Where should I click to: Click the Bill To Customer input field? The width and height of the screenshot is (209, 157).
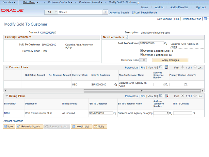pos(101,113)
